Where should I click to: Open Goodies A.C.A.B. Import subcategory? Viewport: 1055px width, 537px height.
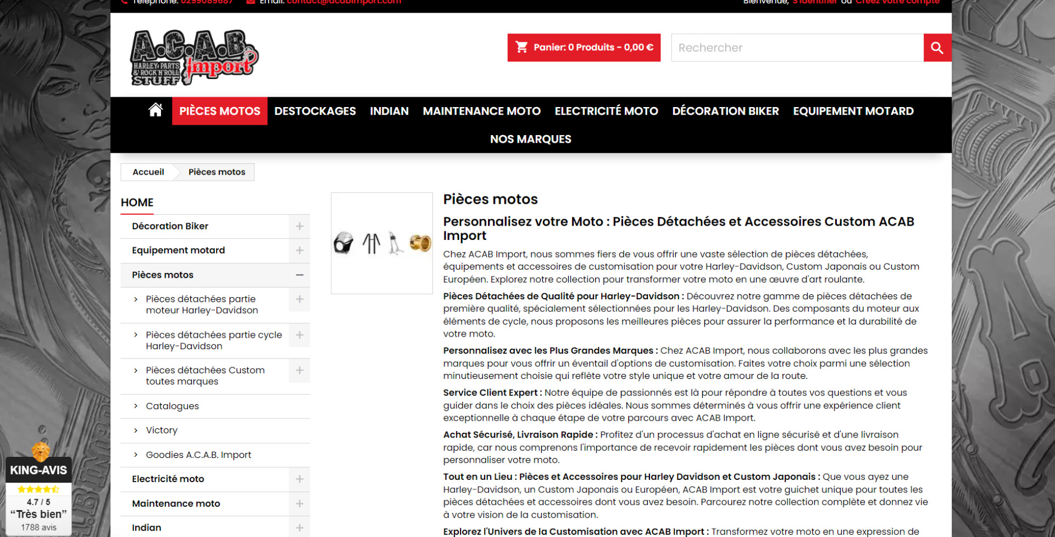tap(198, 455)
